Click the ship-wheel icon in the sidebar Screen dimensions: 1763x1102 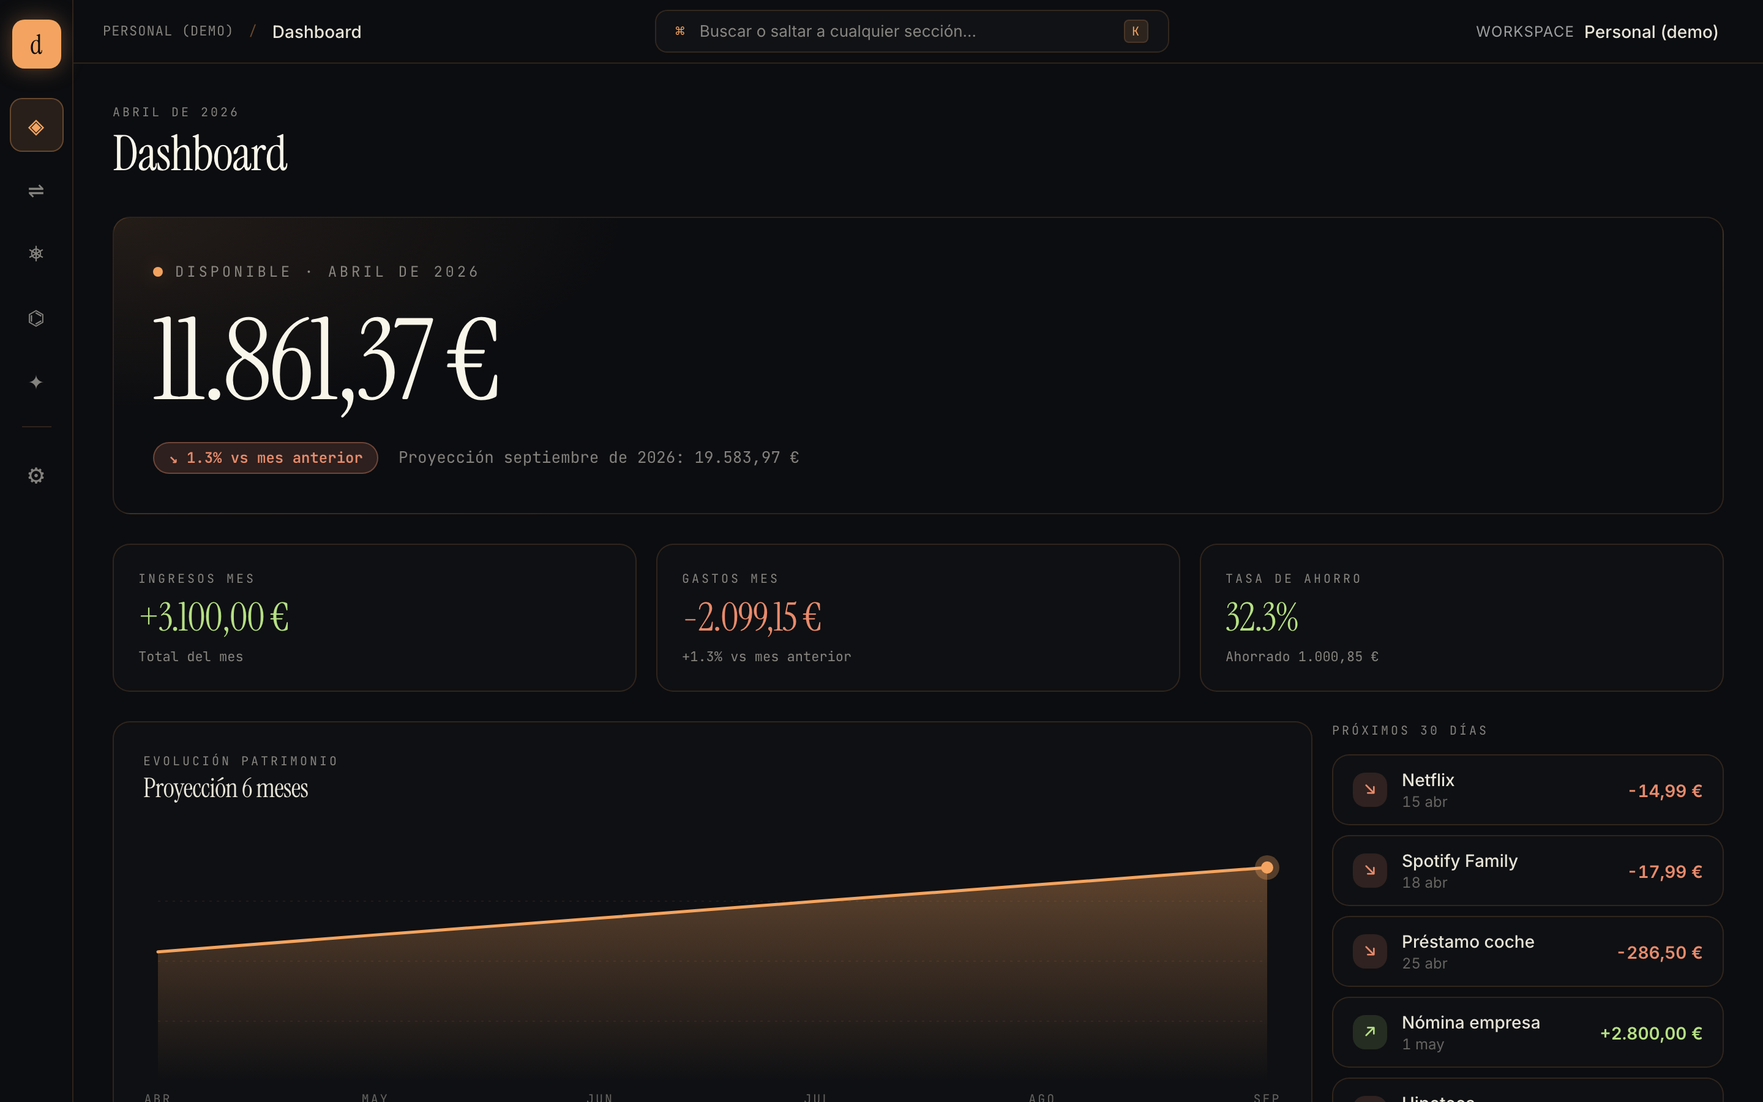[36, 253]
